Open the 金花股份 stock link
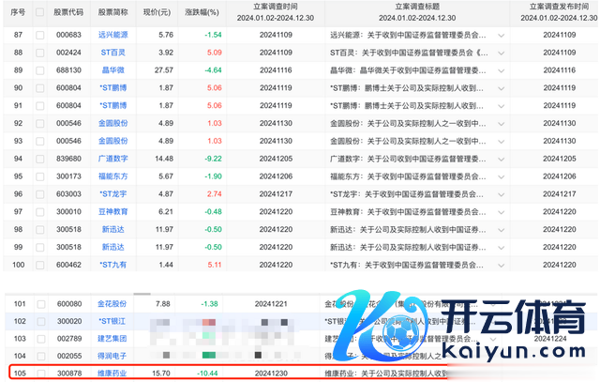The image size is (600, 382). pyautogui.click(x=113, y=303)
